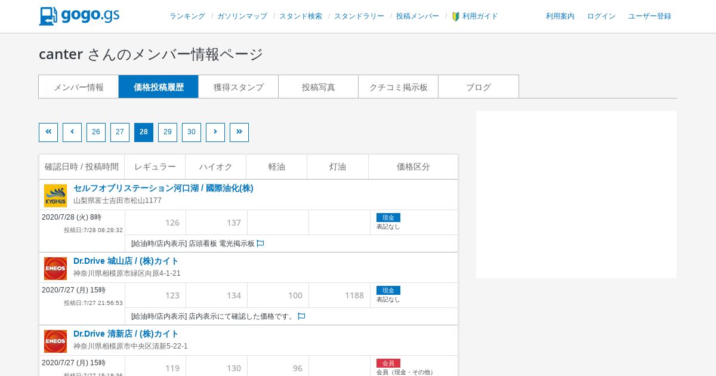Open 投稿メンバー in top navigation

click(418, 16)
